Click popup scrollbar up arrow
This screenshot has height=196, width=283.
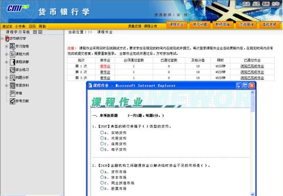point(252,93)
